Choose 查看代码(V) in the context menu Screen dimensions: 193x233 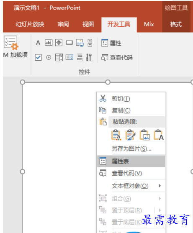[x=131, y=173]
